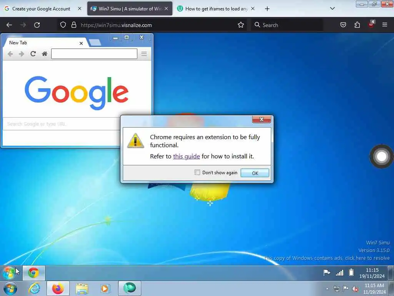Viewport: 394px width, 296px height.
Task: Tick the Don't show again checkbox
Action: pos(197,172)
